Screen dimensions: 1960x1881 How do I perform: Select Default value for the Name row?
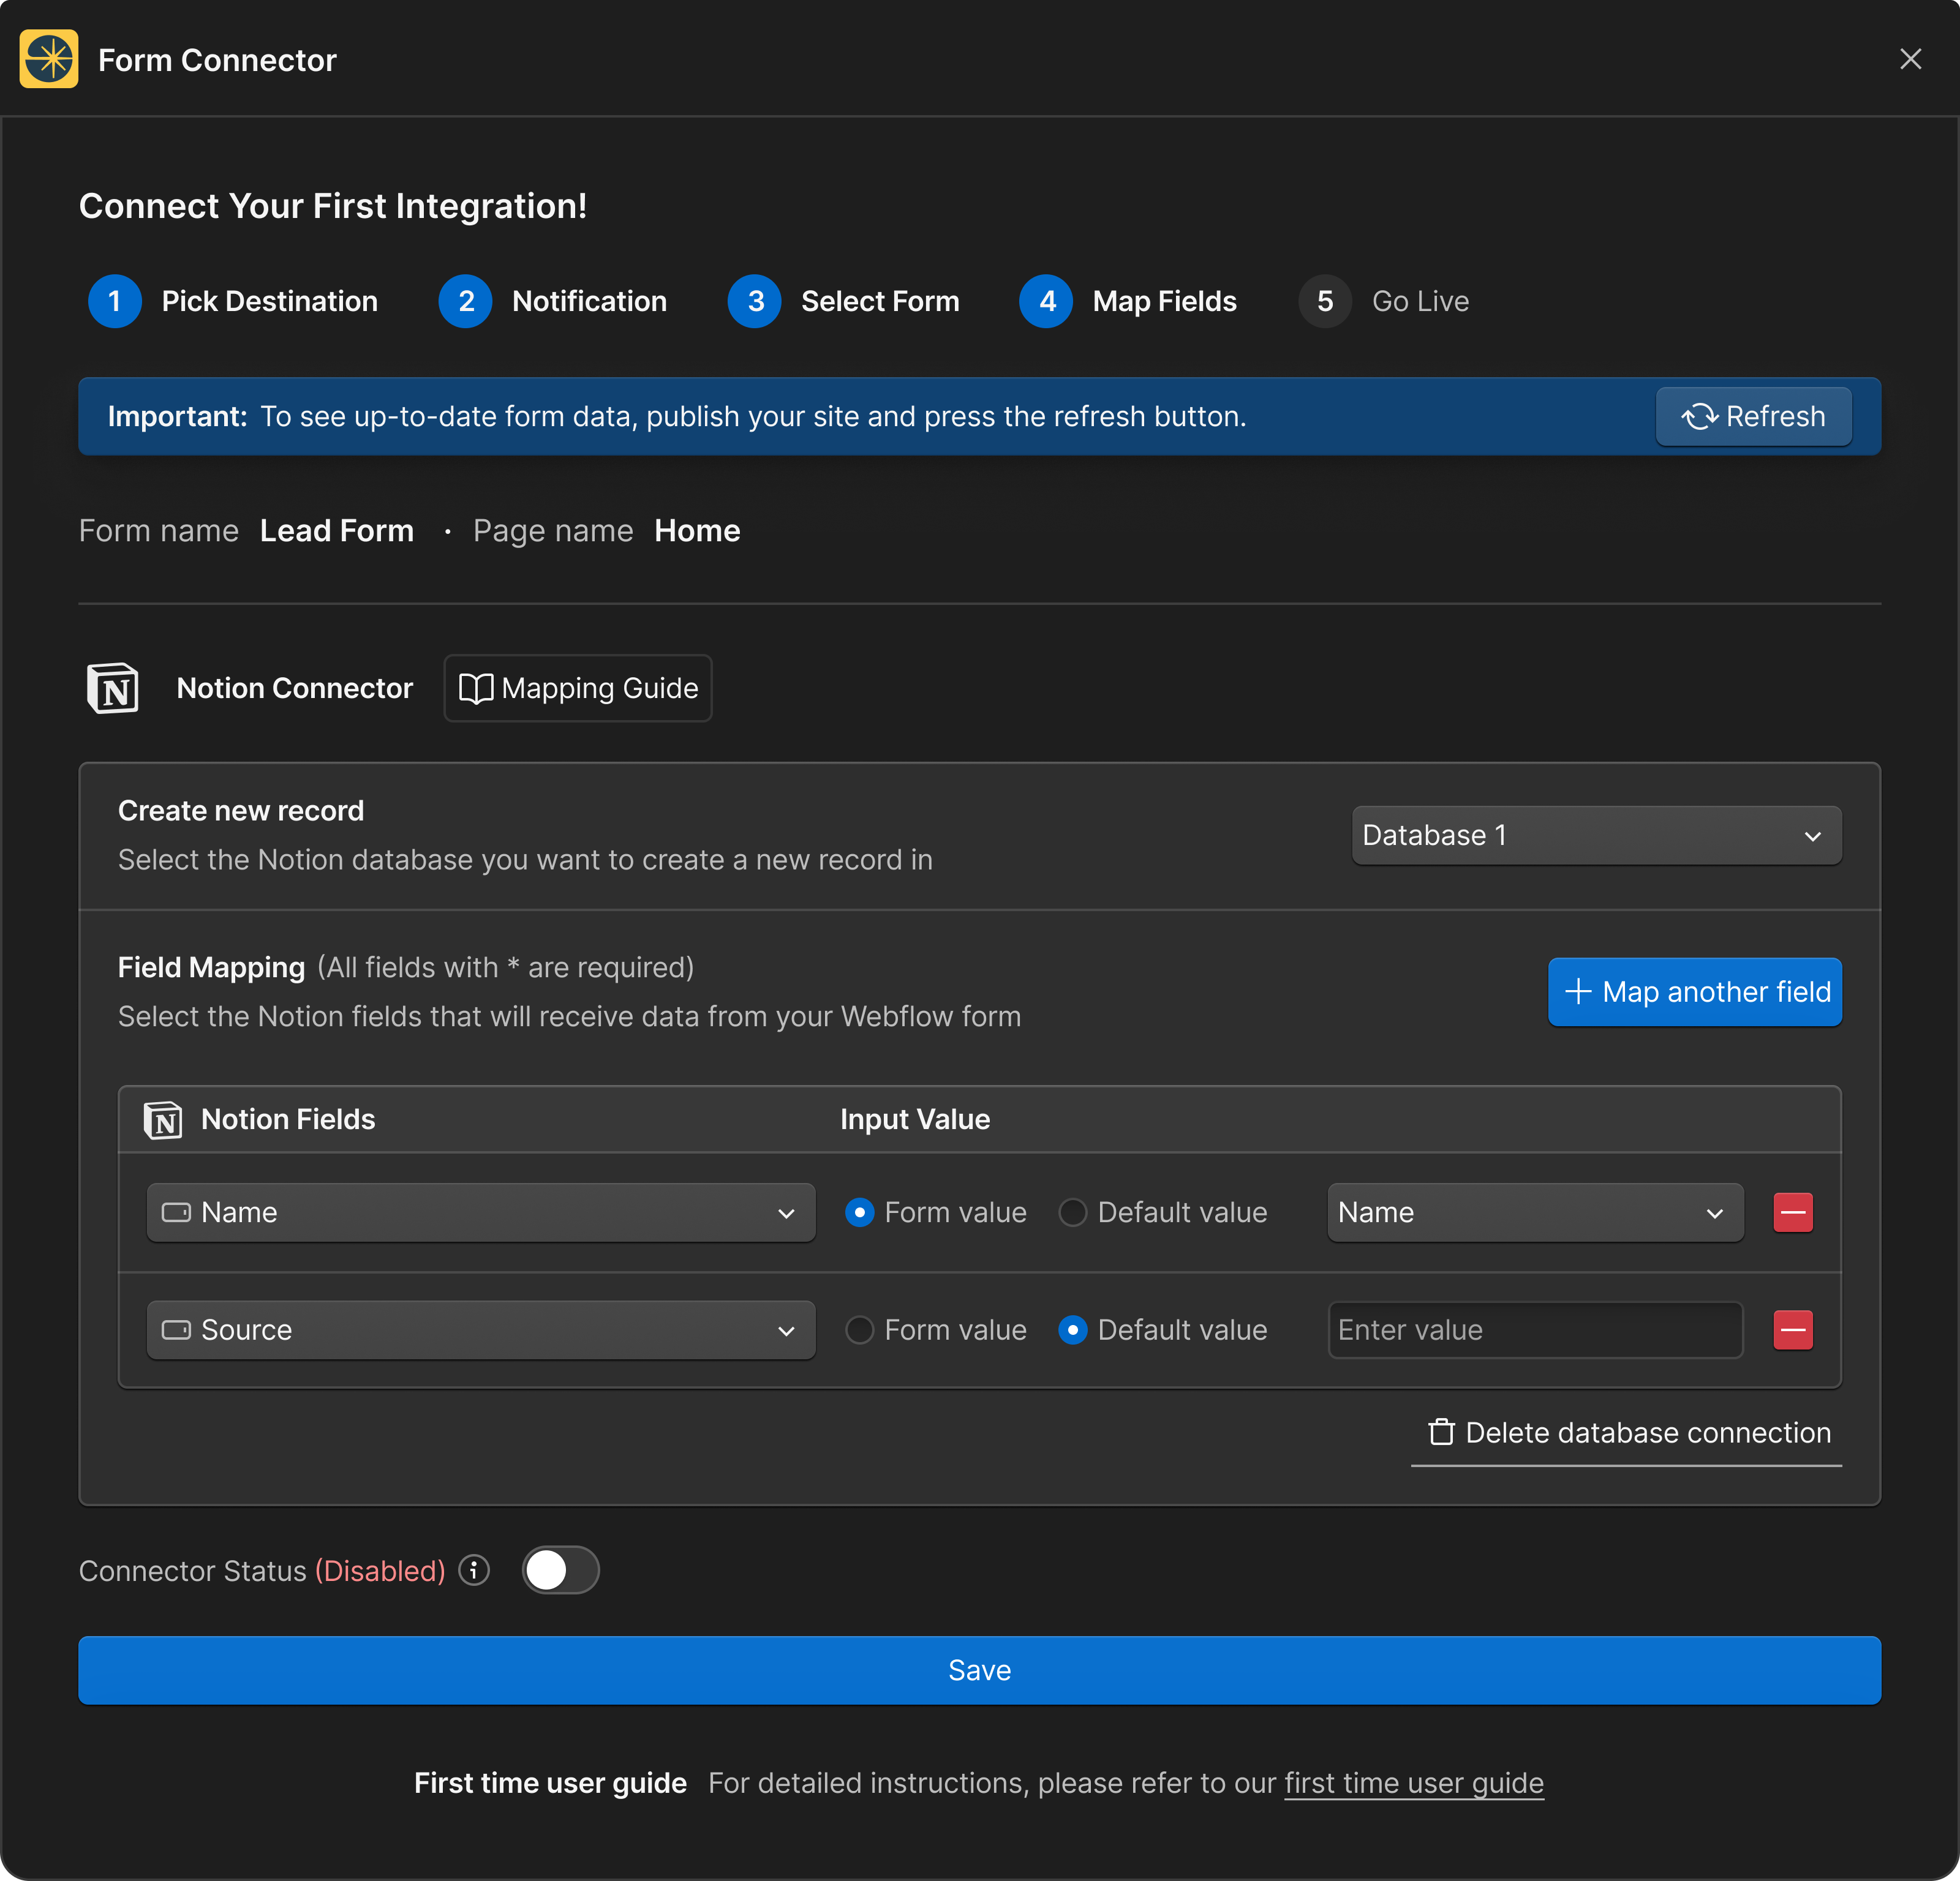pos(1073,1212)
